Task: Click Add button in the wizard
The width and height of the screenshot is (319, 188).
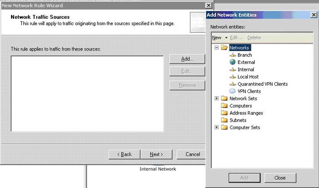Action: click(187, 59)
